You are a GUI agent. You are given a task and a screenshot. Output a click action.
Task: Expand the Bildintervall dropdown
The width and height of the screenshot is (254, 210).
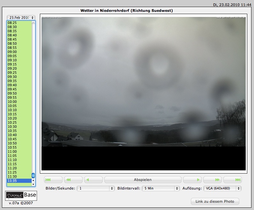click(x=161, y=189)
